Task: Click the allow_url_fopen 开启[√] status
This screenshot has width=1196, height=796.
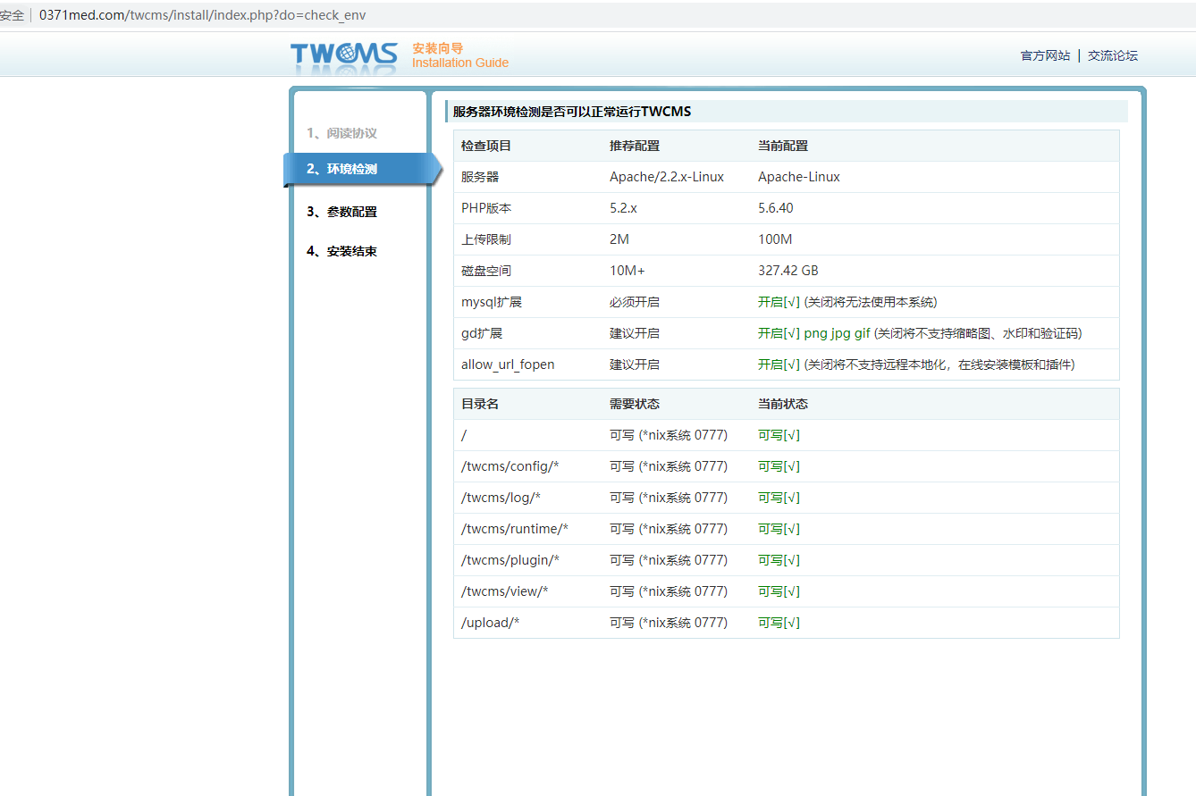Action: 779,364
